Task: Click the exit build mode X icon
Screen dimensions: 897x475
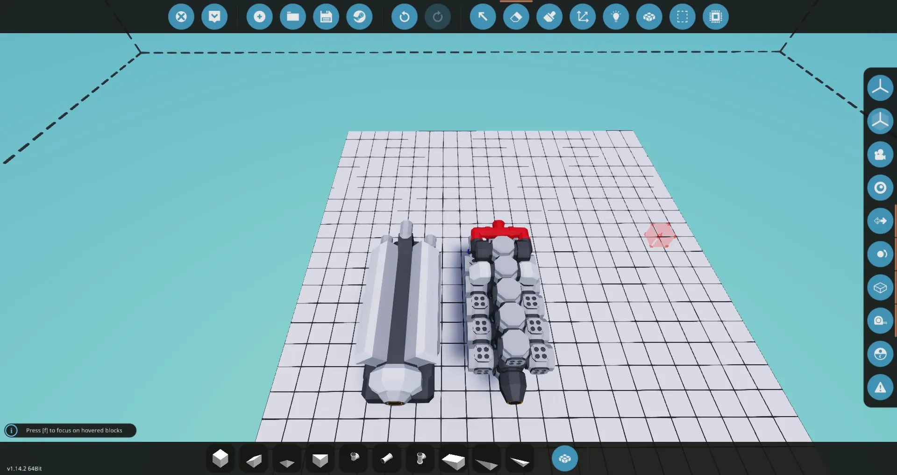Action: (x=181, y=17)
